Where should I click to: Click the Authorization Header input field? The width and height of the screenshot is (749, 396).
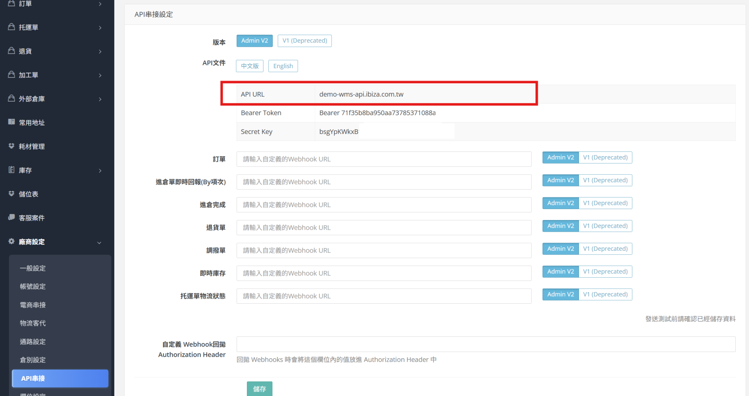pyautogui.click(x=486, y=344)
